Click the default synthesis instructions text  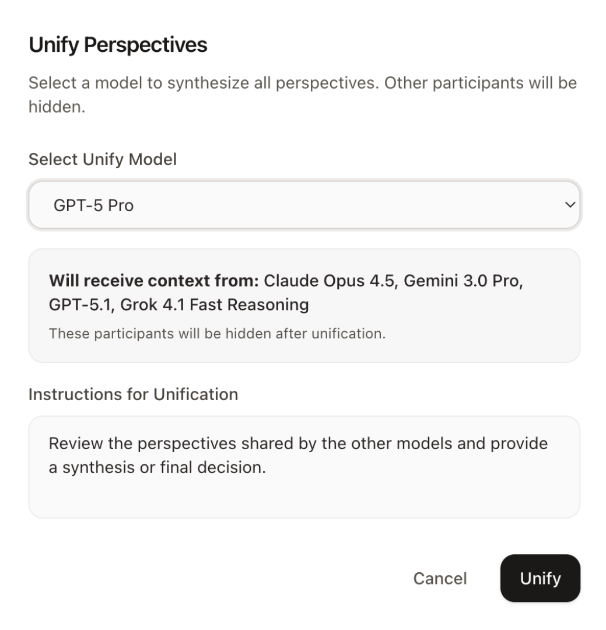tap(298, 456)
